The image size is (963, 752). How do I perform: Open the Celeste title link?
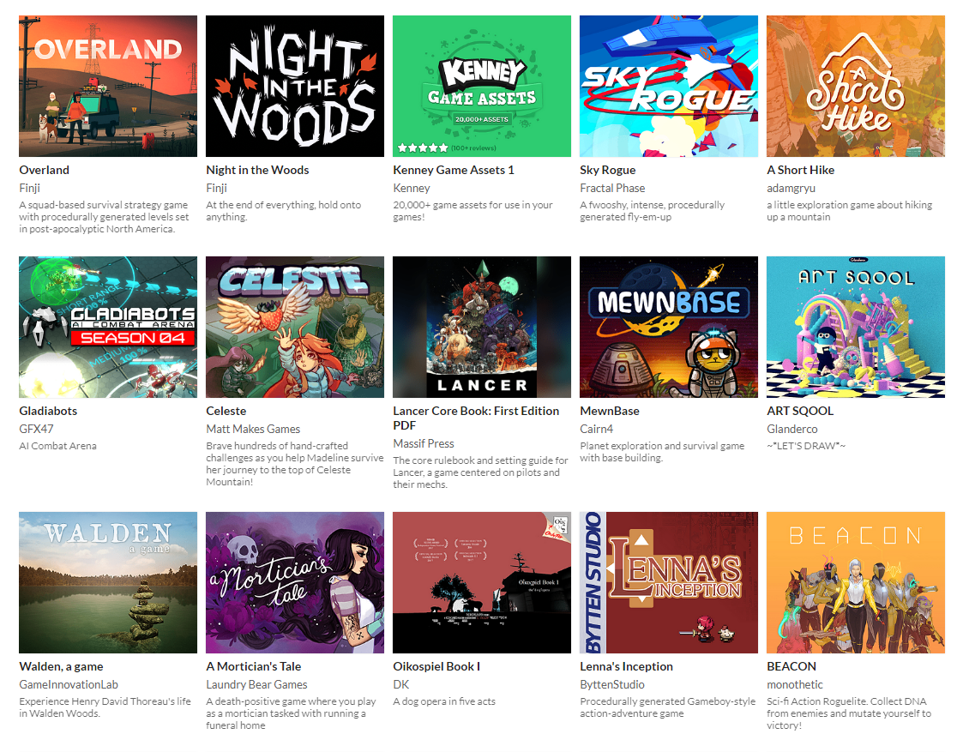coord(226,411)
